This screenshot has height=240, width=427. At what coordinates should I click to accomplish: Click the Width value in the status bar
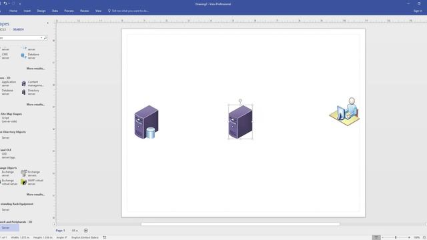point(20,237)
